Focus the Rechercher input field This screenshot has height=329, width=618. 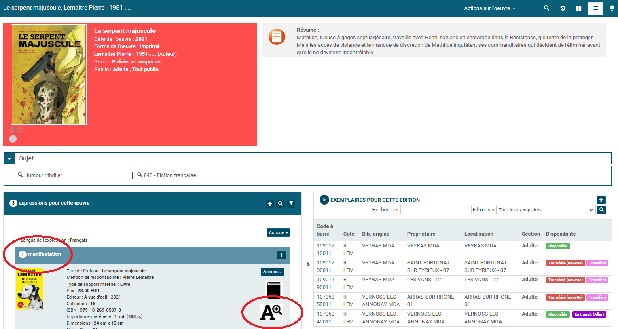[x=436, y=210]
